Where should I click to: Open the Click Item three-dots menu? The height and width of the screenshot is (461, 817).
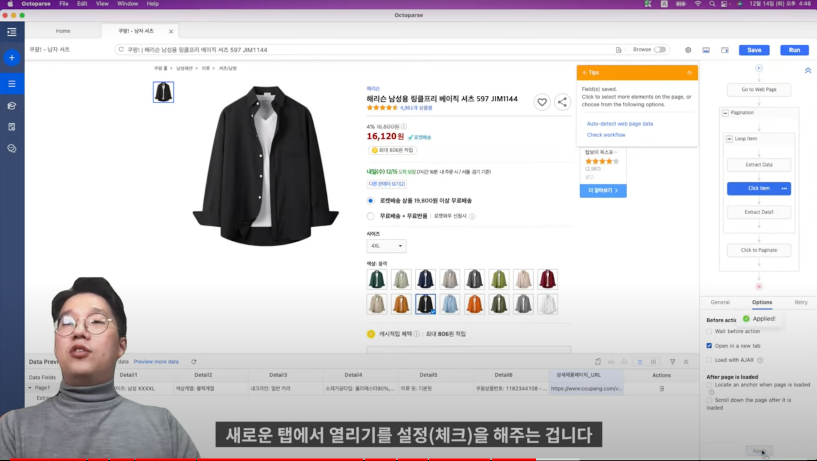click(x=784, y=188)
